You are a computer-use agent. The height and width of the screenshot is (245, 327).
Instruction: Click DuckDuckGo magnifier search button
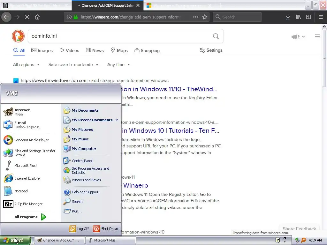pyautogui.click(x=216, y=36)
